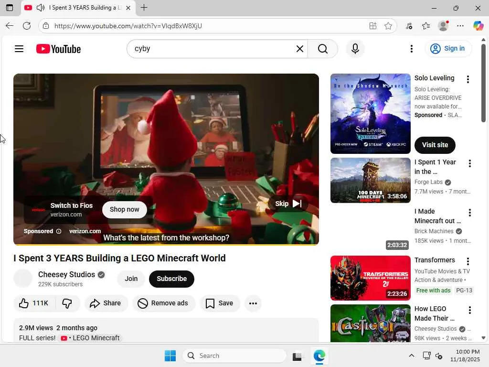
Task: Open the Brick Machines channel name
Action: [x=434, y=231]
